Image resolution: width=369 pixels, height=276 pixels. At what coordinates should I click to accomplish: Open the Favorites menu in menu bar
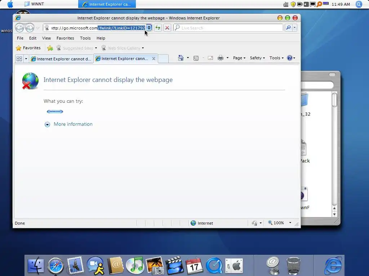point(65,38)
